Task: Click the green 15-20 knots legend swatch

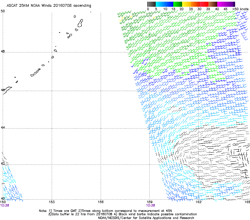Action: click(178, 4)
